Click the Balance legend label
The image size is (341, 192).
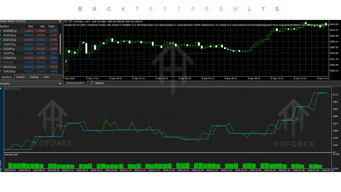point(9,89)
